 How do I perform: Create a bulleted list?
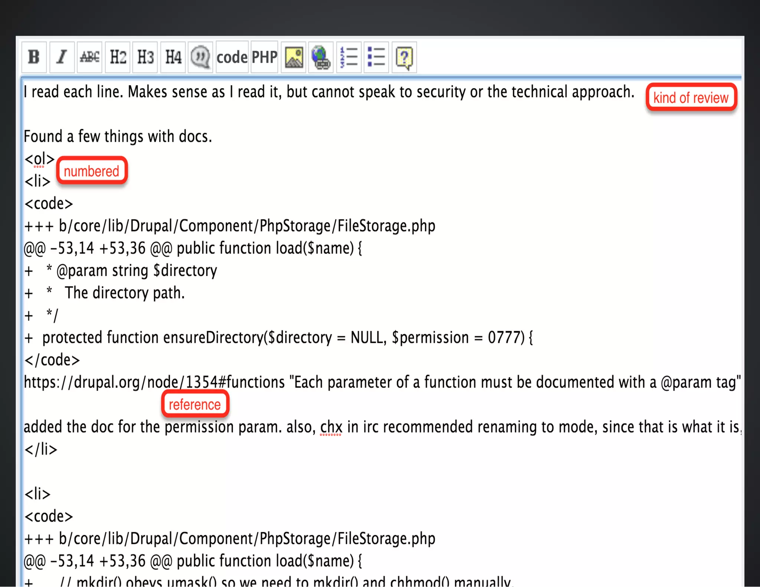click(x=376, y=57)
